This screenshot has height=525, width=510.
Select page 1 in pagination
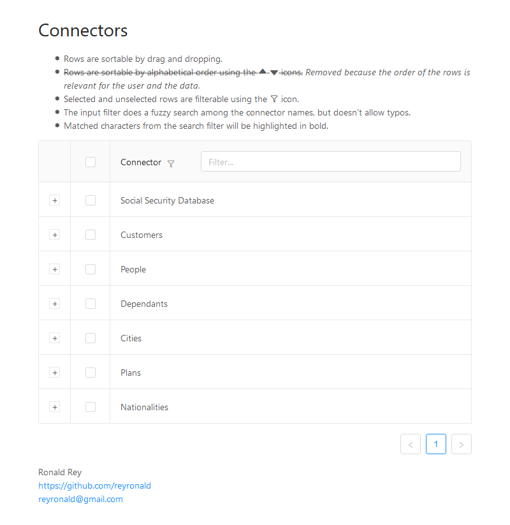coord(436,444)
